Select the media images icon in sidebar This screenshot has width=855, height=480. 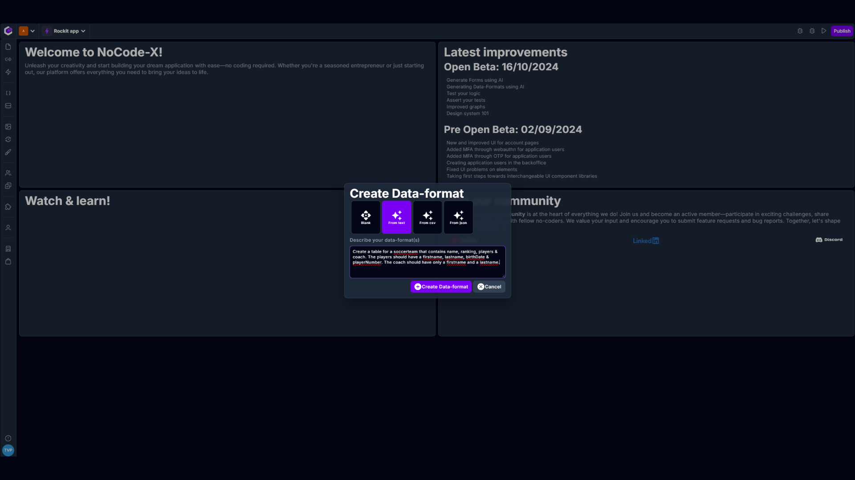pos(8,126)
